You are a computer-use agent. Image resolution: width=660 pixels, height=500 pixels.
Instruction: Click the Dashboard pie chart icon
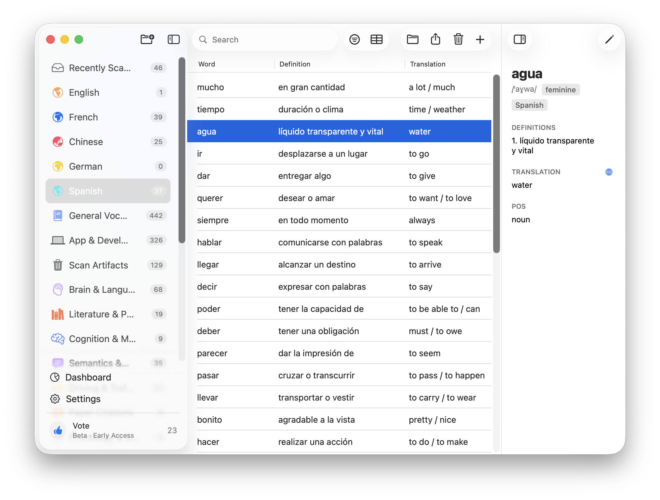[55, 377]
